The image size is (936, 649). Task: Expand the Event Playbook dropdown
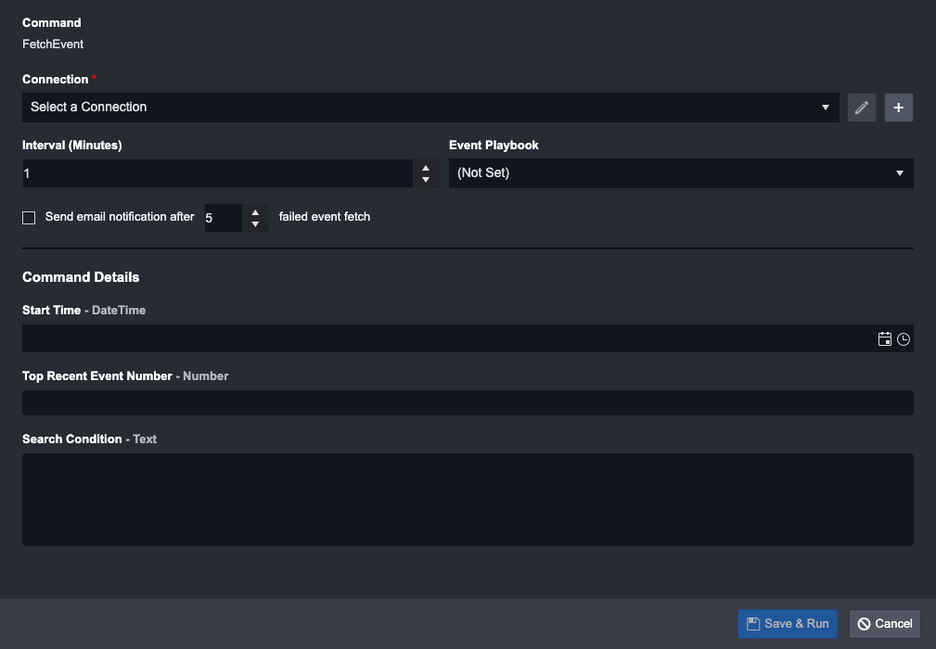point(668,173)
